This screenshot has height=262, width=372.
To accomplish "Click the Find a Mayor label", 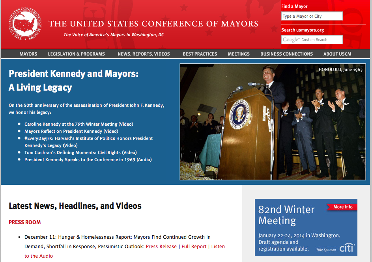I will coord(294,6).
